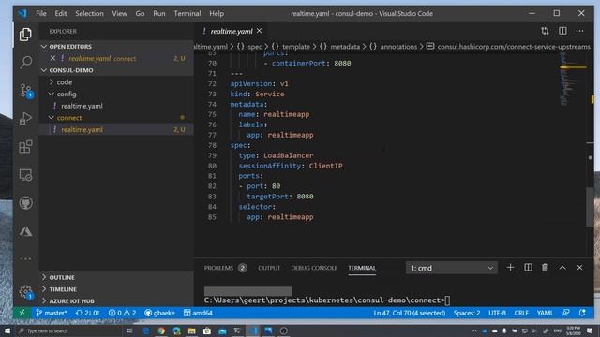Open the Go menu

click(x=140, y=13)
